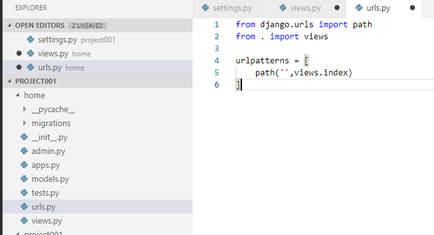The height and width of the screenshot is (235, 434).
Task: Click the EXPLORER panel title
Action: pyautogui.click(x=31, y=8)
